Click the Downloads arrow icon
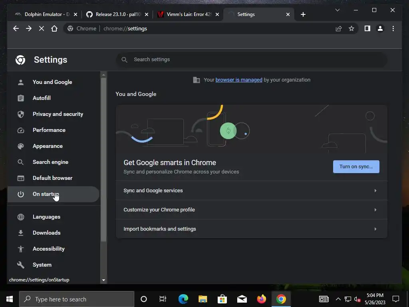 (x=21, y=233)
